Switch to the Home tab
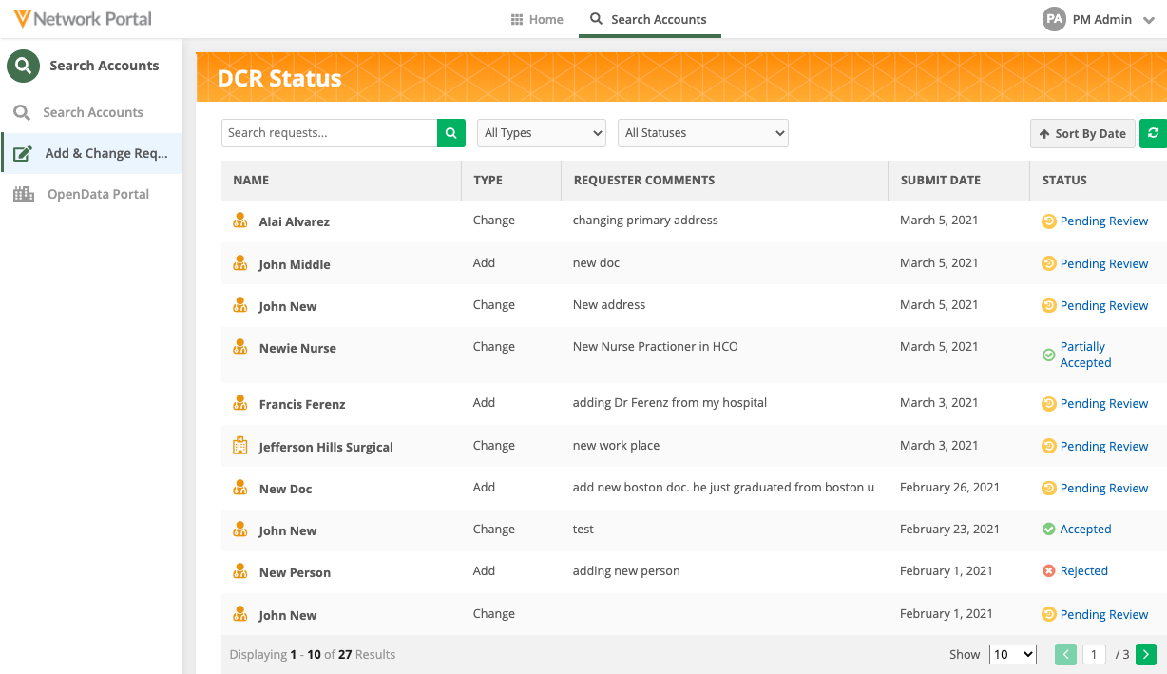The height and width of the screenshot is (674, 1167). pos(537,19)
